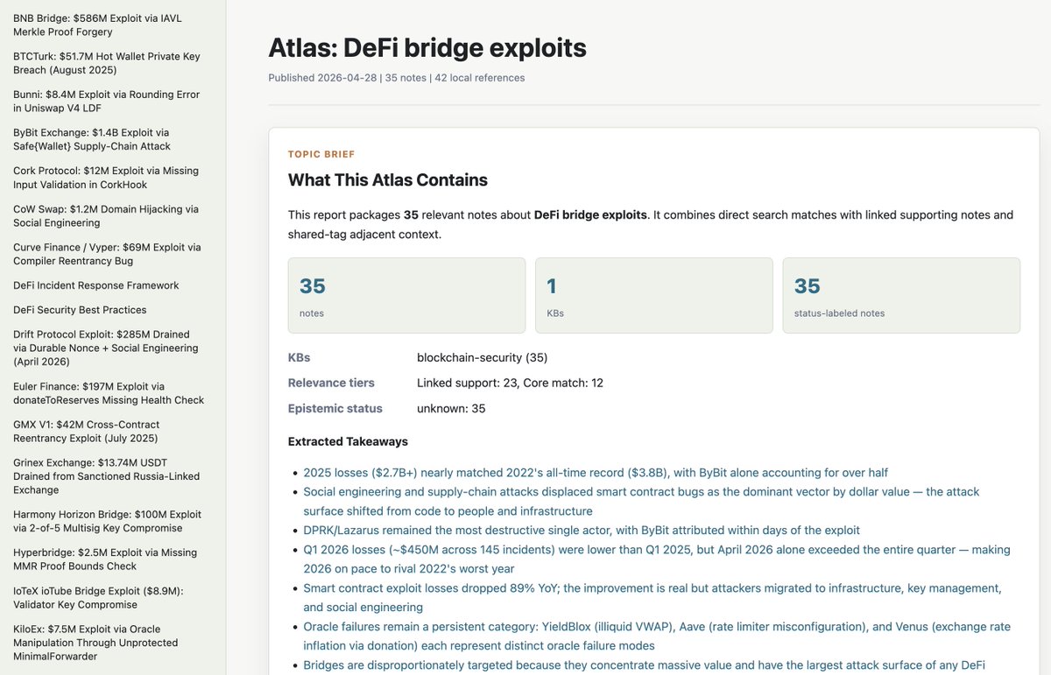
Task: Click the 'TOPIC BRIEF' label
Action: (321, 154)
